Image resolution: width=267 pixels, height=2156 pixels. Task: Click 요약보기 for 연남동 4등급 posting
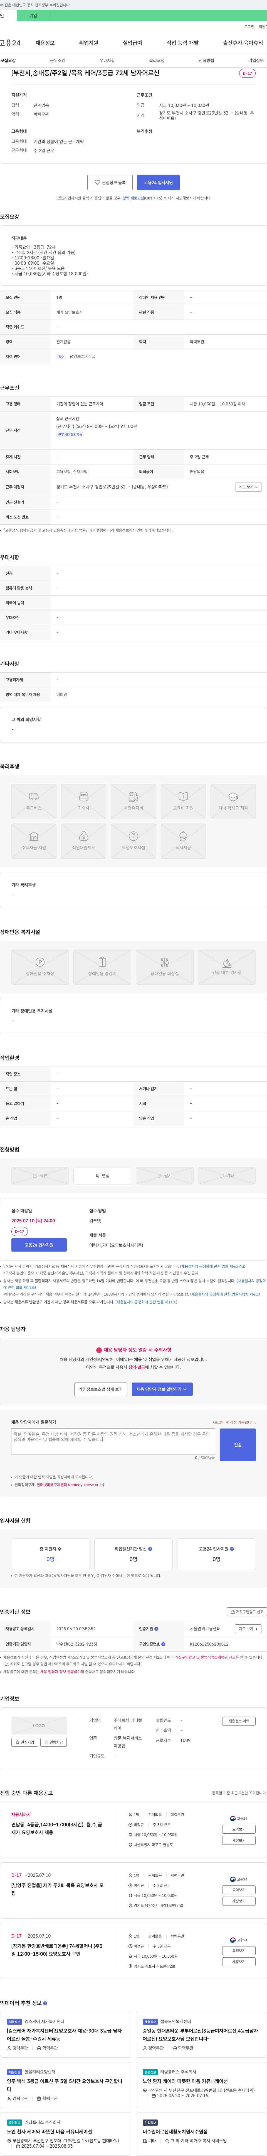click(x=239, y=1829)
